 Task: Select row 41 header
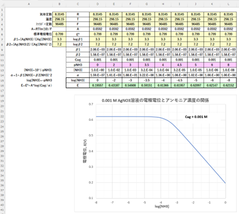point(2,210)
